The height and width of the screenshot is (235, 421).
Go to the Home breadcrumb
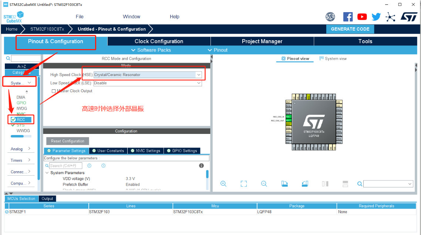[x=12, y=29]
